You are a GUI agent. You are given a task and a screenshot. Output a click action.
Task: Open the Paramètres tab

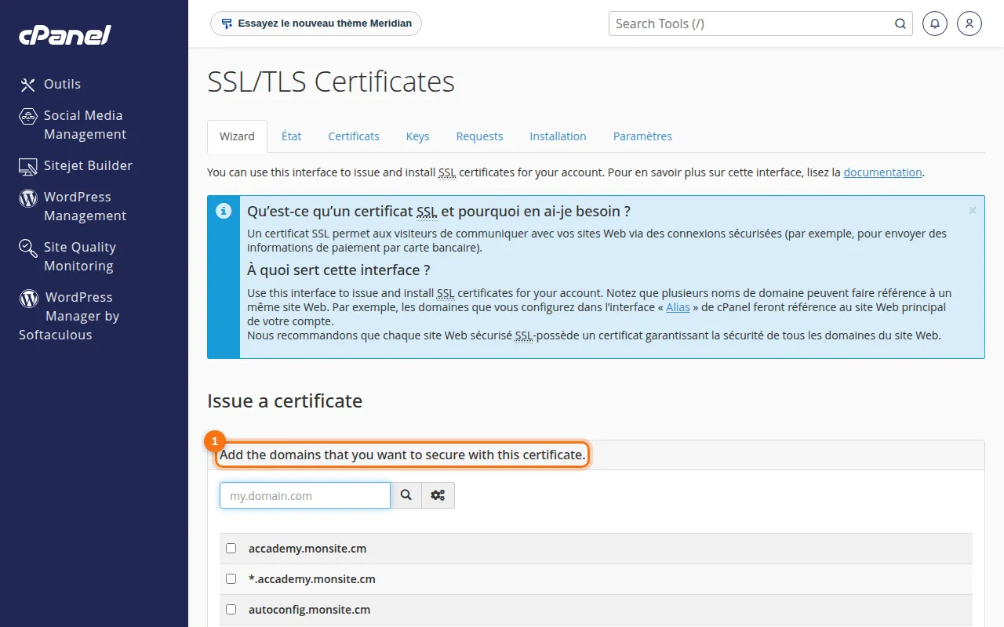[642, 136]
